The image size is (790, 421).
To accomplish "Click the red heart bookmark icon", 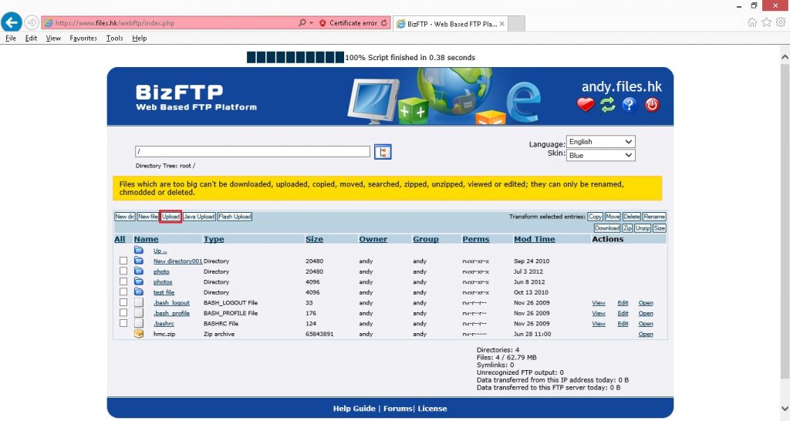I will pyautogui.click(x=586, y=105).
